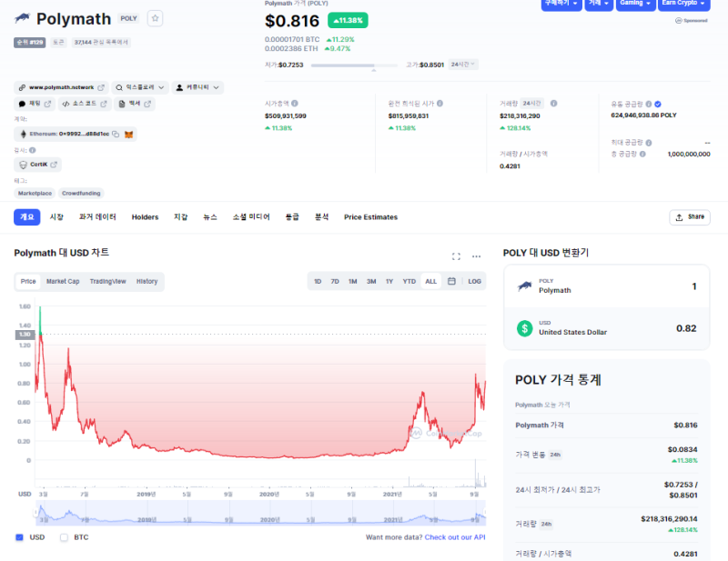Change the 24시간 low/high range dropdown
The height and width of the screenshot is (561, 728).
[x=463, y=65]
